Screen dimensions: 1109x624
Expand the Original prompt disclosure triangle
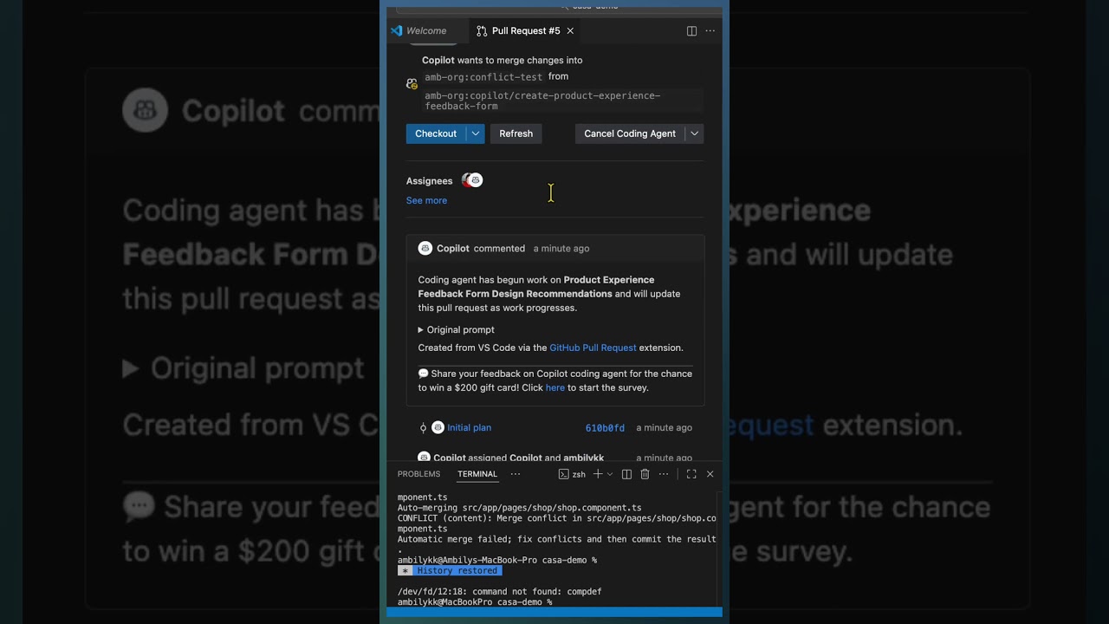click(421, 329)
